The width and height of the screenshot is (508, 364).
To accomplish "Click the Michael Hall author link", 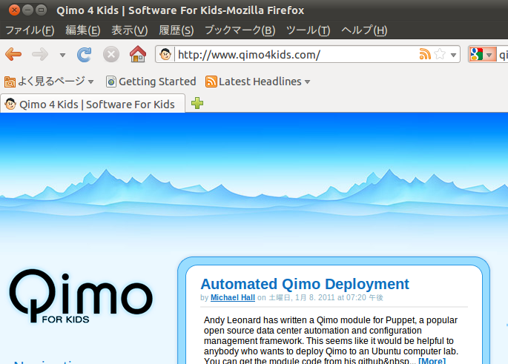I will (233, 297).
